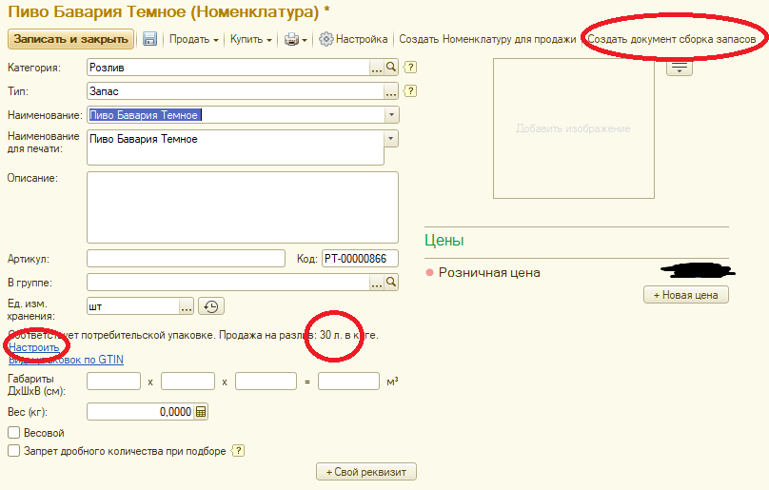Click Создать Номенклатуру для продажи
The width and height of the screenshot is (769, 490).
click(x=487, y=39)
